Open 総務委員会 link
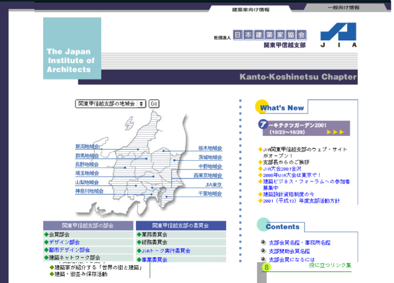The width and height of the screenshot is (394, 283). (154, 242)
